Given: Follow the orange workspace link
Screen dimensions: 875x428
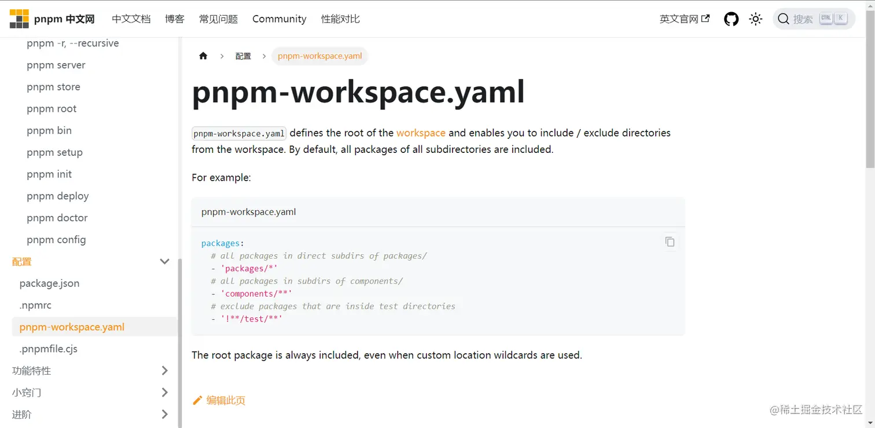Looking at the screenshot, I should point(421,133).
